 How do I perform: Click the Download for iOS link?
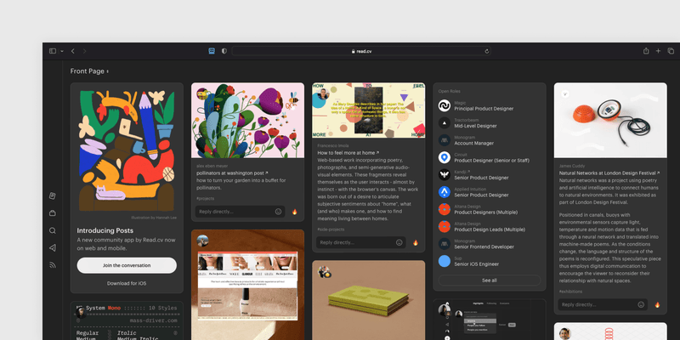pyautogui.click(x=127, y=283)
